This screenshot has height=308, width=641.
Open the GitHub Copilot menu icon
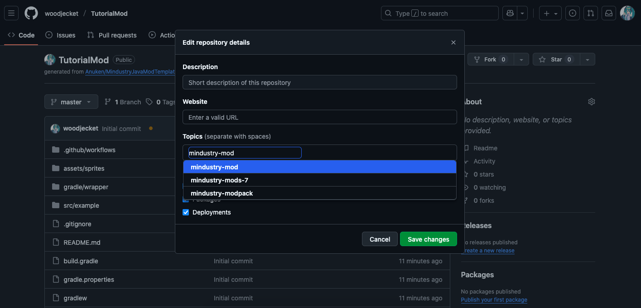click(x=510, y=13)
